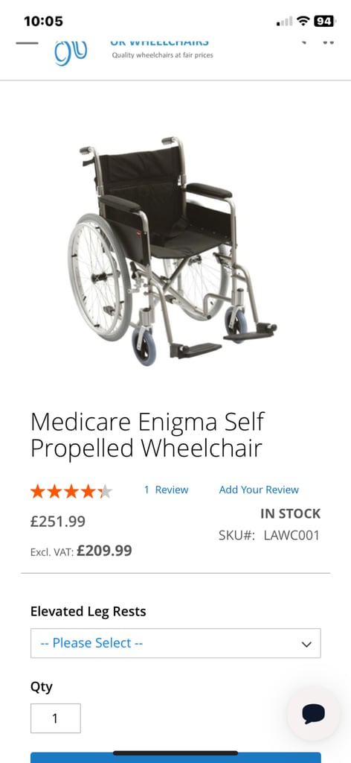Tap the UK Wheelchairs site title text

tap(160, 42)
